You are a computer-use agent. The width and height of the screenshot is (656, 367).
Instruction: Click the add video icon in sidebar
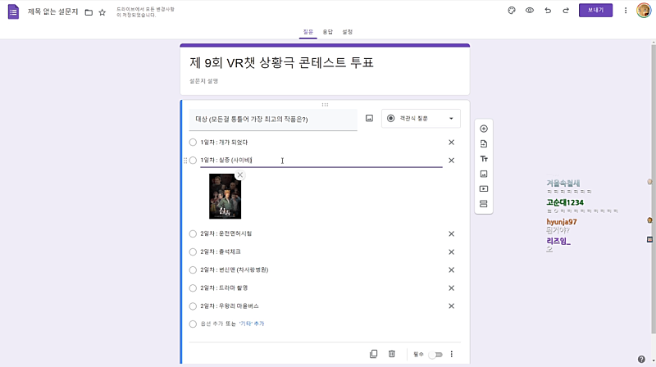pos(484,188)
